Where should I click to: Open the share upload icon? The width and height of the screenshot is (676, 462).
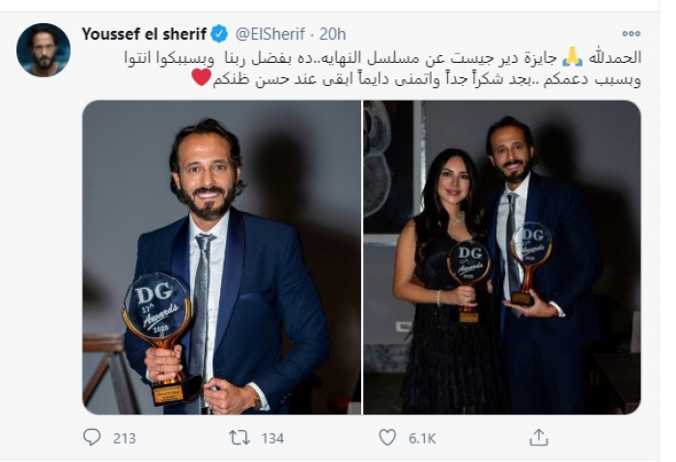[x=539, y=438]
